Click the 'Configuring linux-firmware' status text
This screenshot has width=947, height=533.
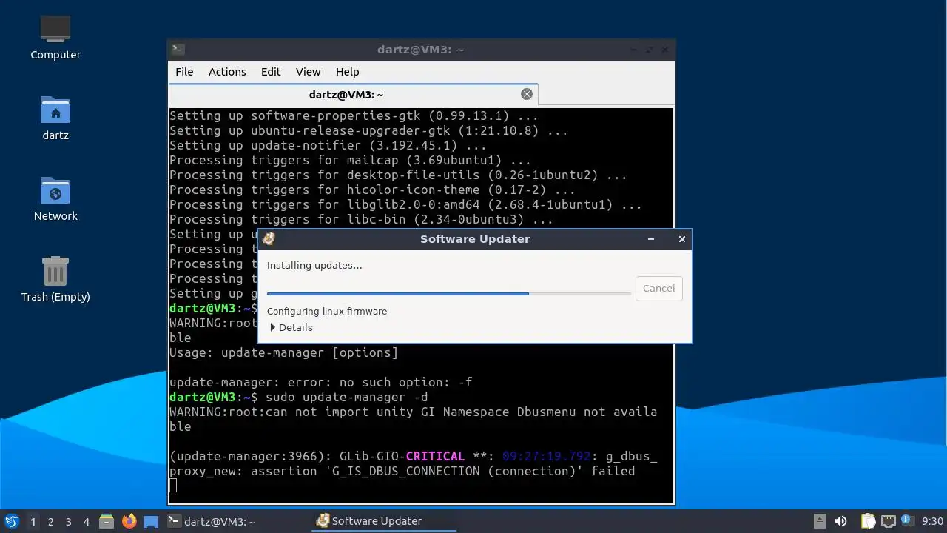327,312
